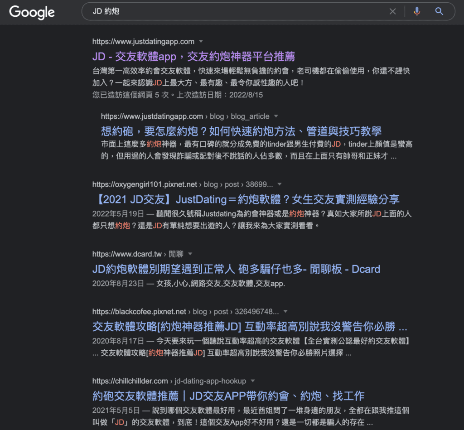Click the https://www.dcard.tw URL breadcrumb
The height and width of the screenshot is (430, 464).
(127, 254)
